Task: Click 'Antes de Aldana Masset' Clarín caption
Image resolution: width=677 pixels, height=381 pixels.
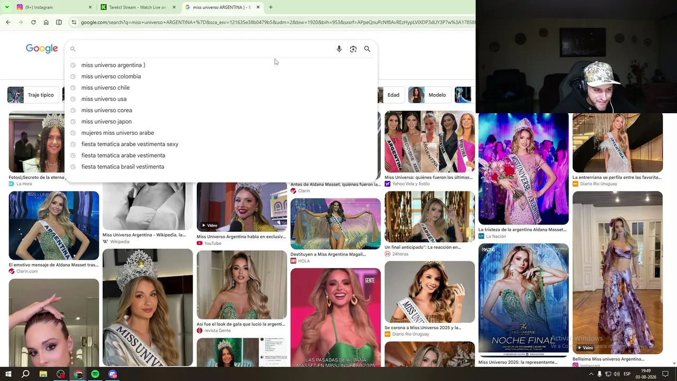Action: [335, 184]
